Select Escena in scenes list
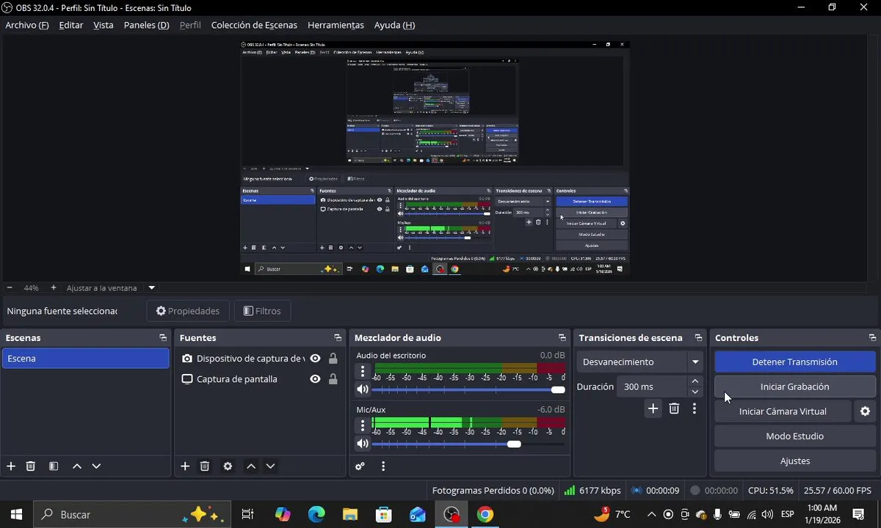The width and height of the screenshot is (881, 528). (86, 359)
